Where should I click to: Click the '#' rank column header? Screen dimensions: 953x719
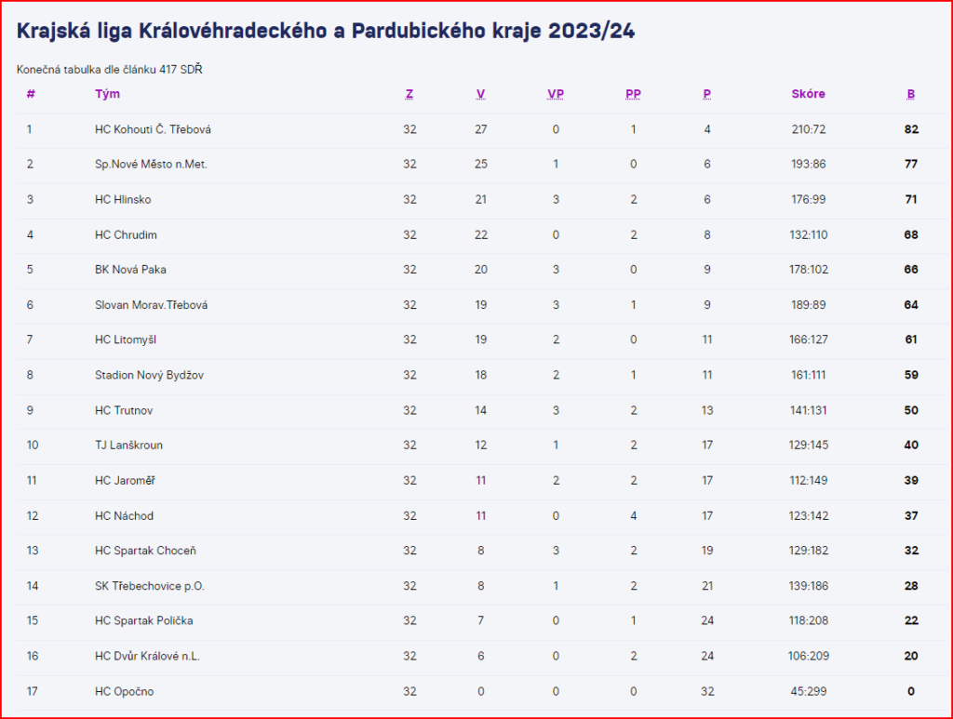coord(31,94)
